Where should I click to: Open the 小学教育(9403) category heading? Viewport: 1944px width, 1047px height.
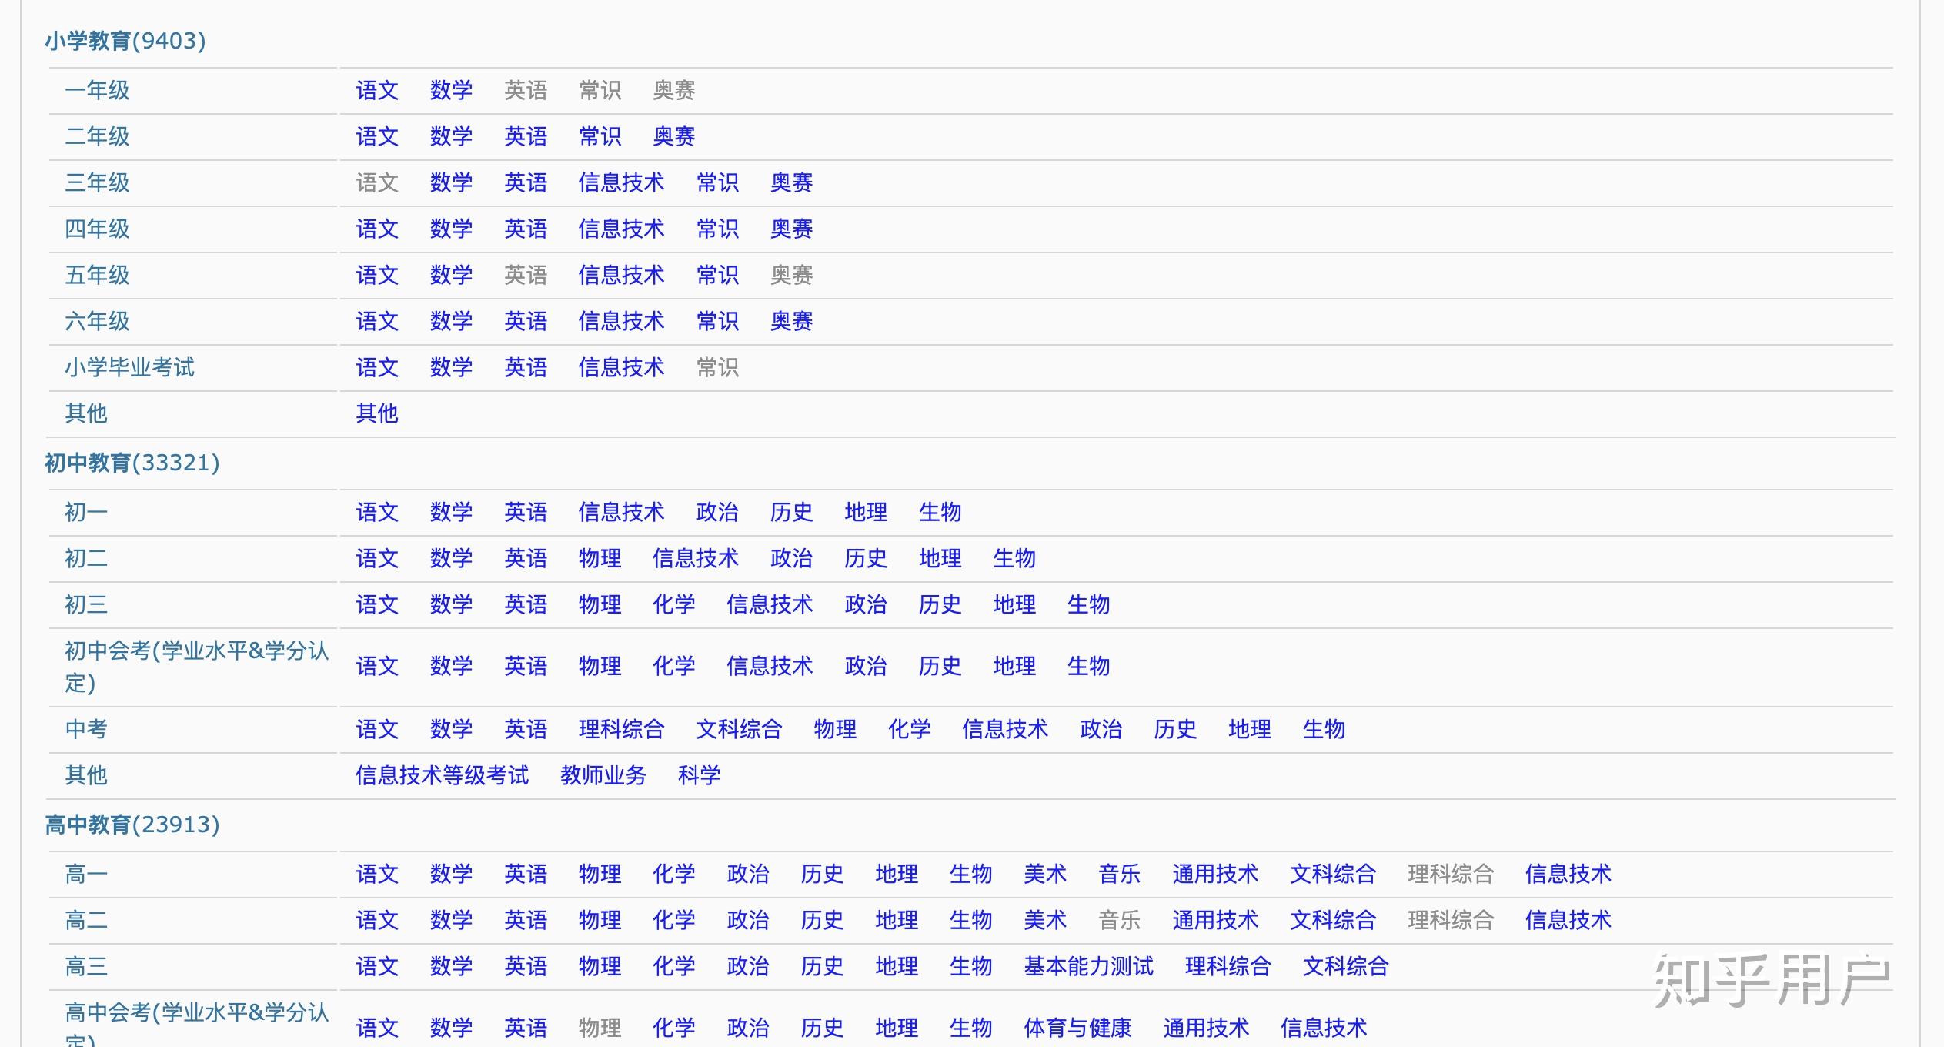(125, 41)
